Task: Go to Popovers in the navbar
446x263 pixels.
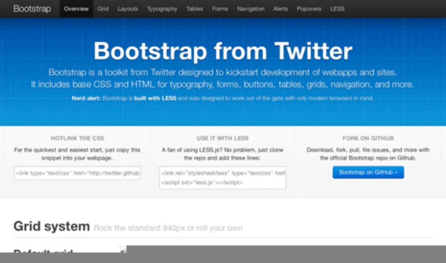Action: (x=309, y=9)
